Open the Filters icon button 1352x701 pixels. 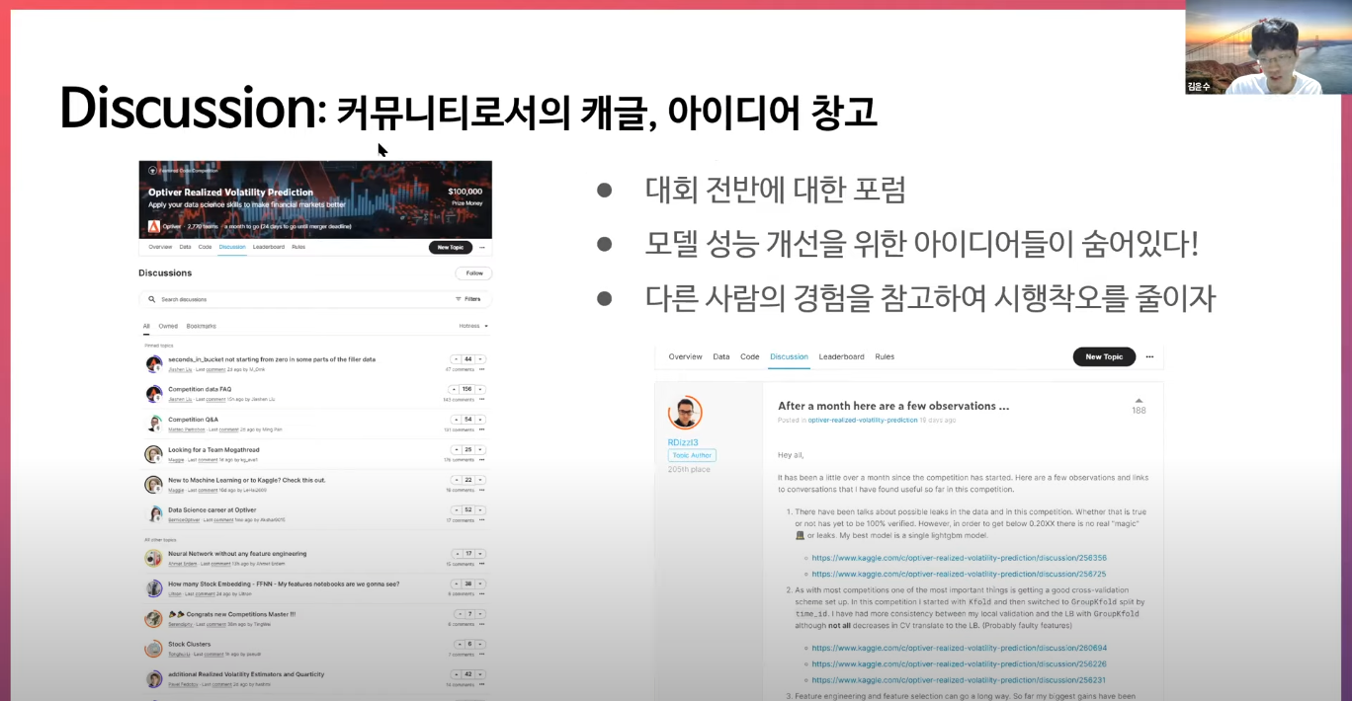pyautogui.click(x=467, y=298)
